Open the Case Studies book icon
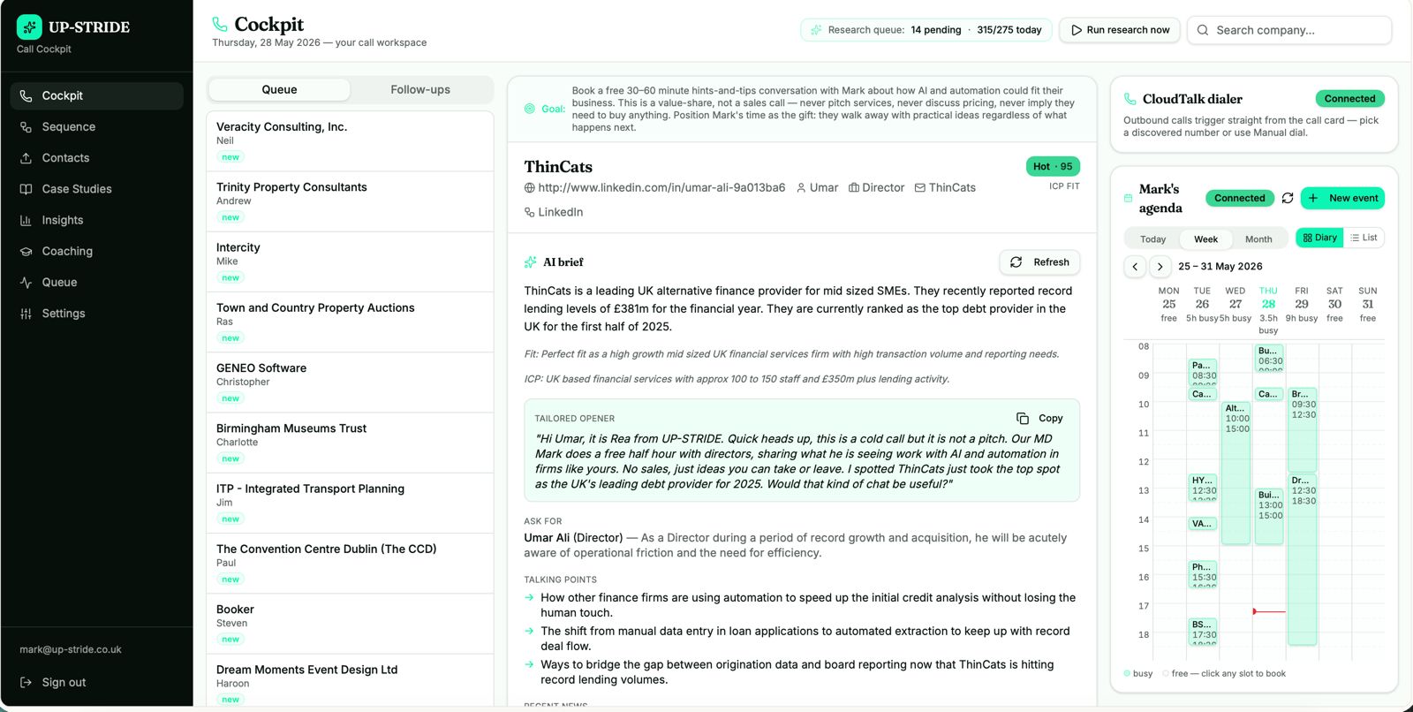 click(x=26, y=189)
